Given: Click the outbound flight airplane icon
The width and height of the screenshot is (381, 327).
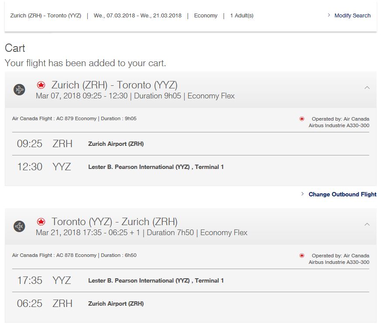Looking at the screenshot, I should 19,90.
